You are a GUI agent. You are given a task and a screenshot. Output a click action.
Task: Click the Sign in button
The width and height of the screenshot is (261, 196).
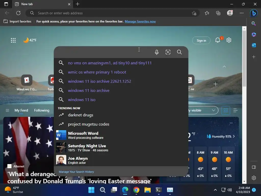(x=201, y=40)
